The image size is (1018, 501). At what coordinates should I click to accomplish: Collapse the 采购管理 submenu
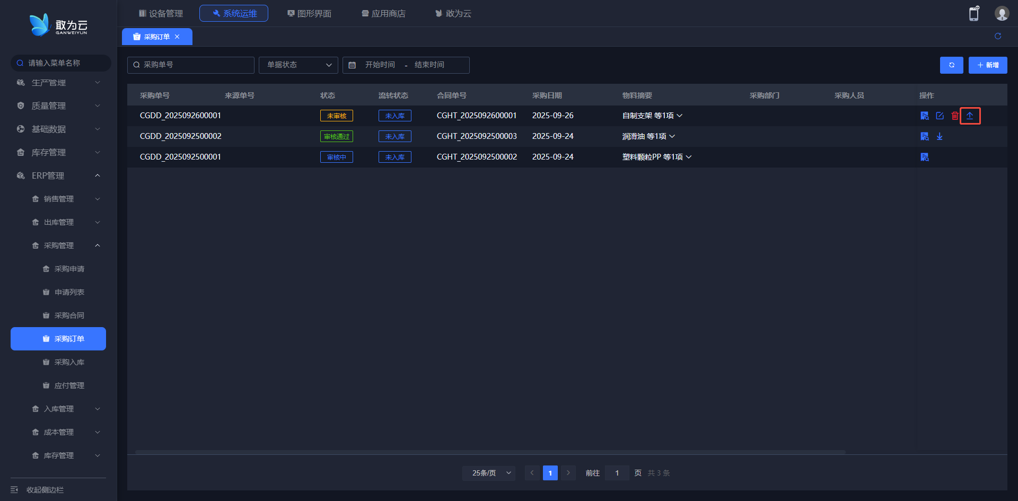pos(58,246)
